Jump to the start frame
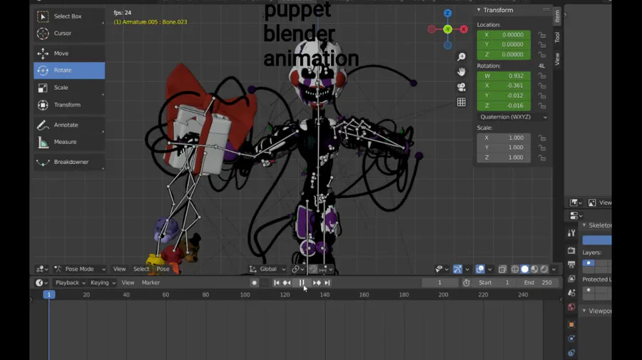642x360 pixels. coord(276,283)
